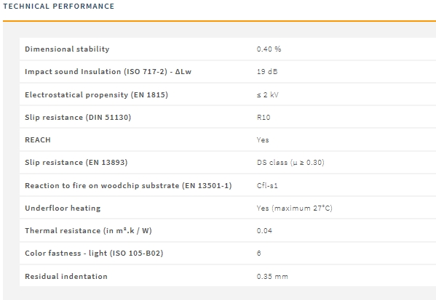
Task: Click the Yes (maximum 27°C) value
Action: click(295, 208)
